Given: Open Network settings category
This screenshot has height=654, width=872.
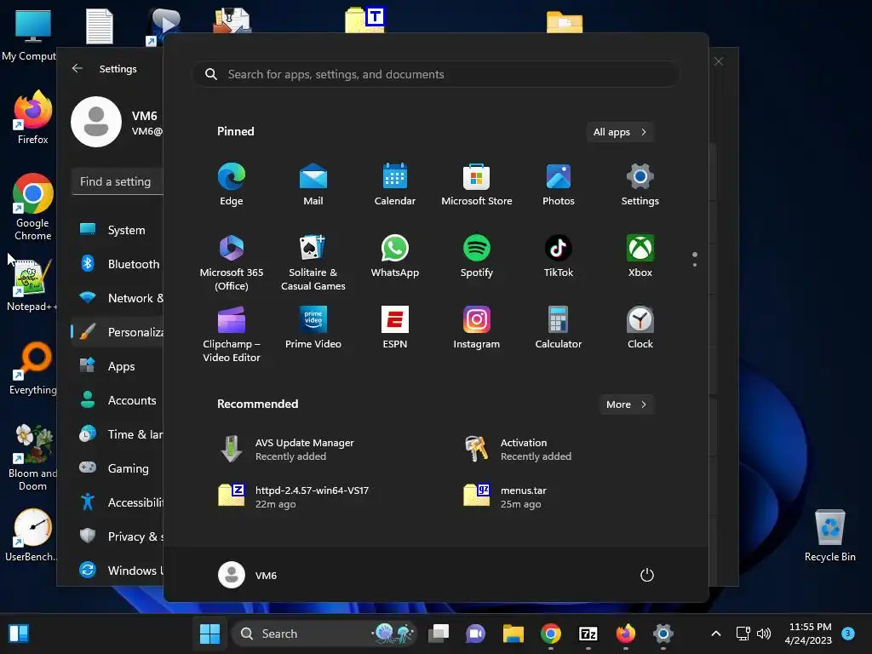Looking at the screenshot, I should [117, 298].
